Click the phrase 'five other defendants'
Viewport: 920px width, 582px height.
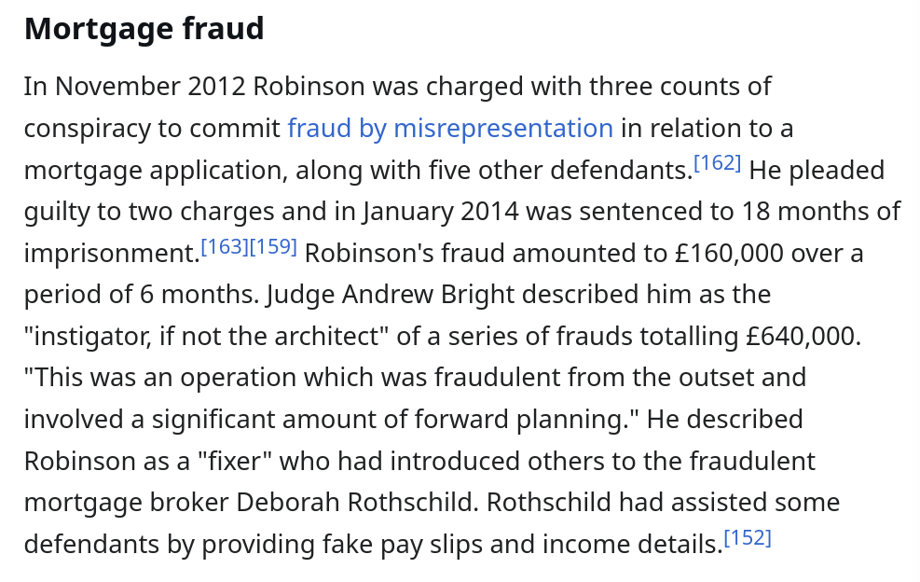click(x=571, y=171)
